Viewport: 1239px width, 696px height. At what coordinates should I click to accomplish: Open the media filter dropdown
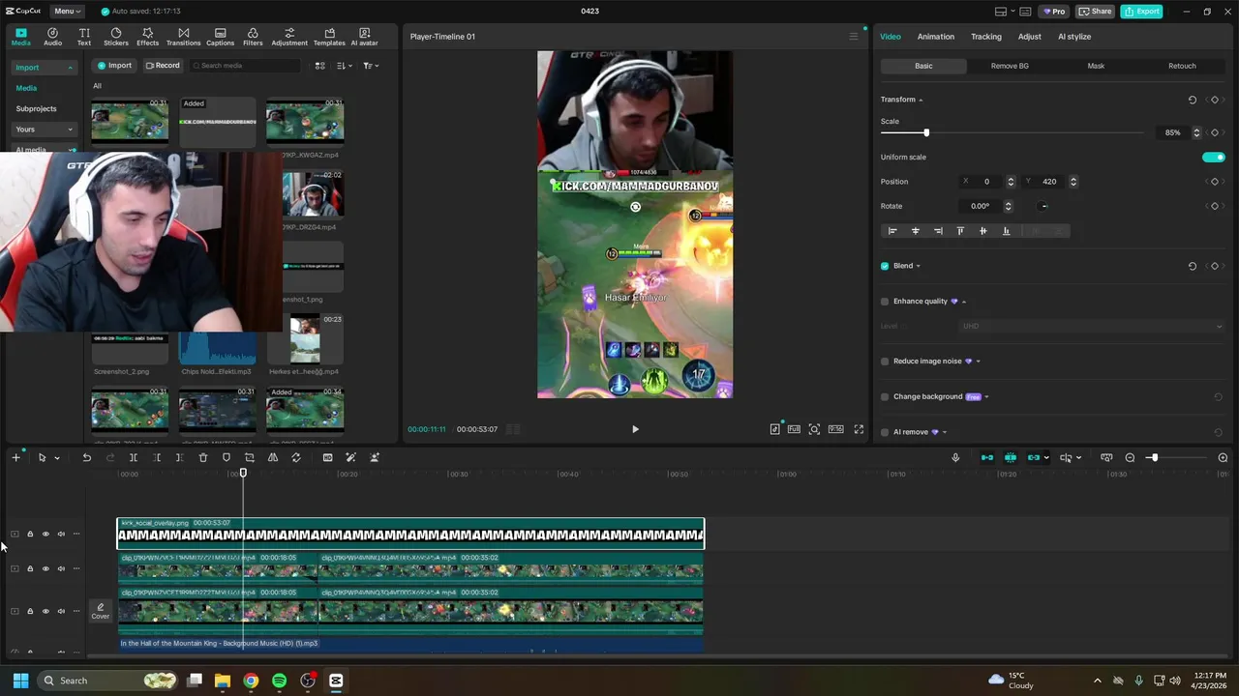click(371, 66)
